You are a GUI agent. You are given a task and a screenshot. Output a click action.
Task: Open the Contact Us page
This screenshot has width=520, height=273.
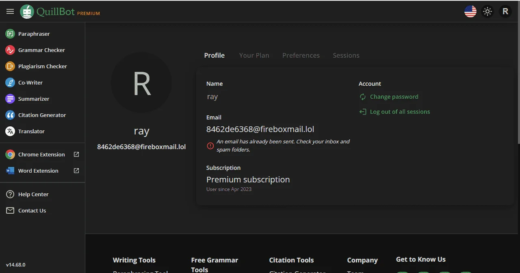point(42,210)
